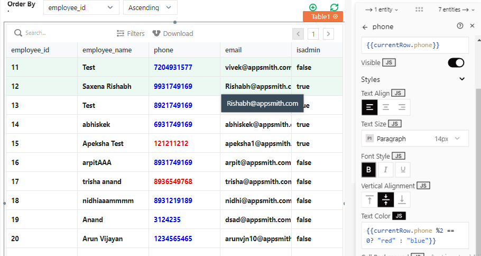The width and height of the screenshot is (481, 256).
Task: Open the Paragraph text size dropdown
Action: pyautogui.click(x=415, y=139)
